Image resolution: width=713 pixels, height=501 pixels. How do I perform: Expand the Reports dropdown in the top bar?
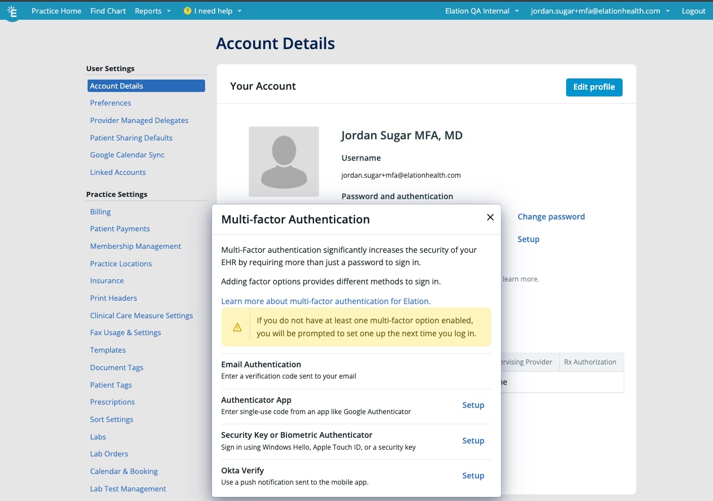pyautogui.click(x=153, y=11)
